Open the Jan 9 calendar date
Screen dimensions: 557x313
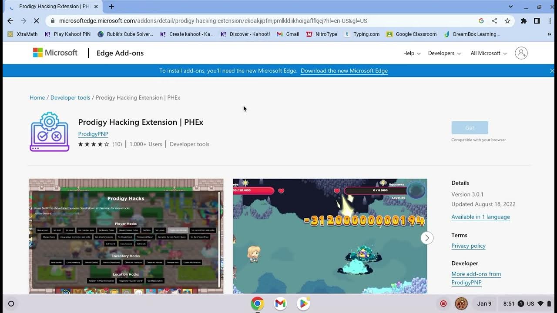(484, 304)
